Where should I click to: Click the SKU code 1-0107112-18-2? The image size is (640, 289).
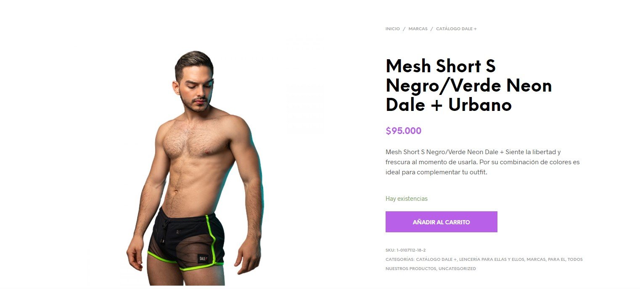click(x=411, y=250)
